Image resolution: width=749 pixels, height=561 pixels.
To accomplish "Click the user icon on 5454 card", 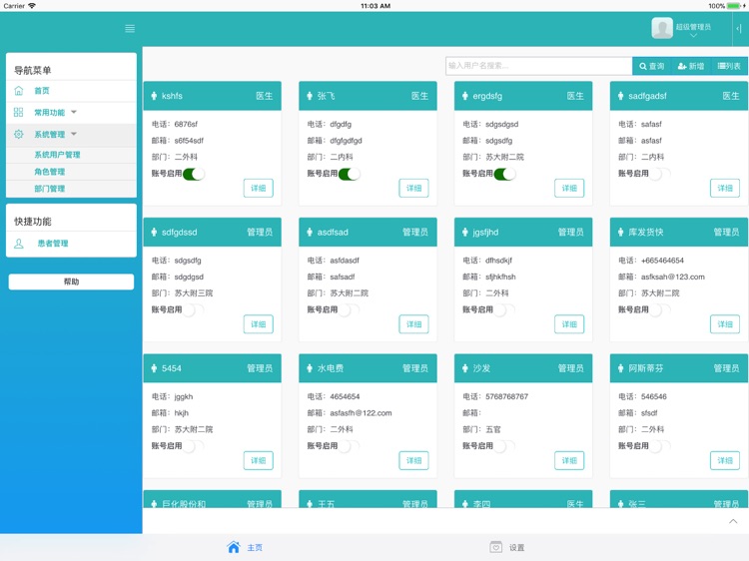I will pos(154,368).
